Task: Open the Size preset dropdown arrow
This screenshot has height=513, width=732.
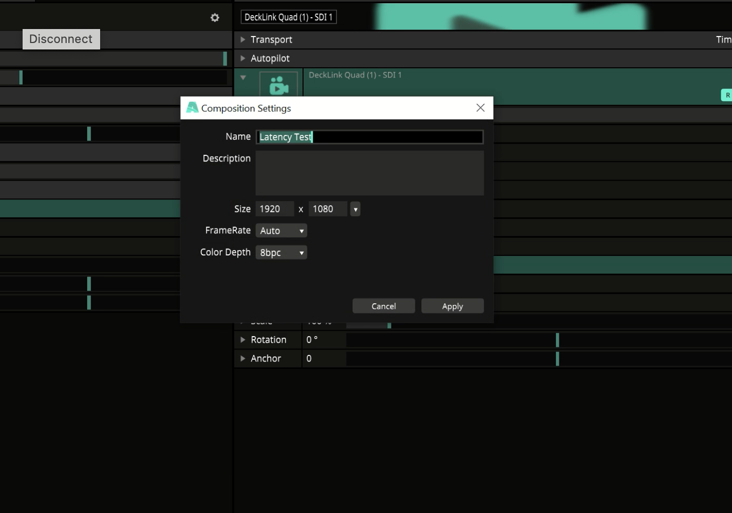Action: (x=355, y=209)
